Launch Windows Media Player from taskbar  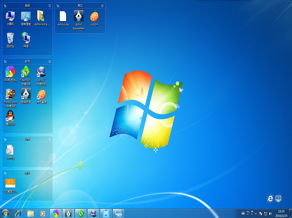pyautogui.click(x=43, y=214)
